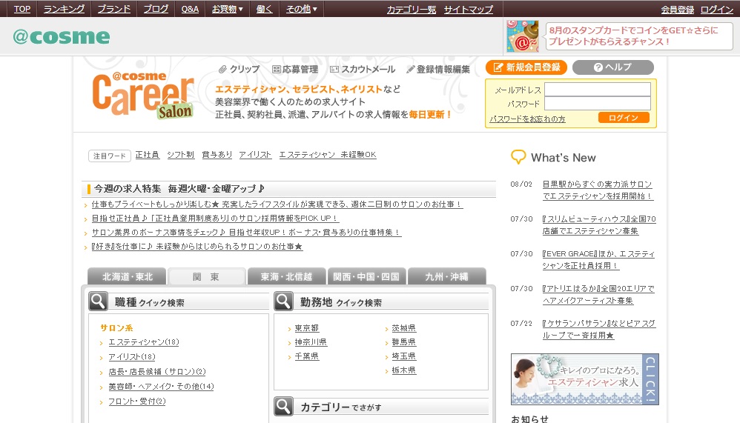Open the カテゴリ一覧 link

(412, 10)
